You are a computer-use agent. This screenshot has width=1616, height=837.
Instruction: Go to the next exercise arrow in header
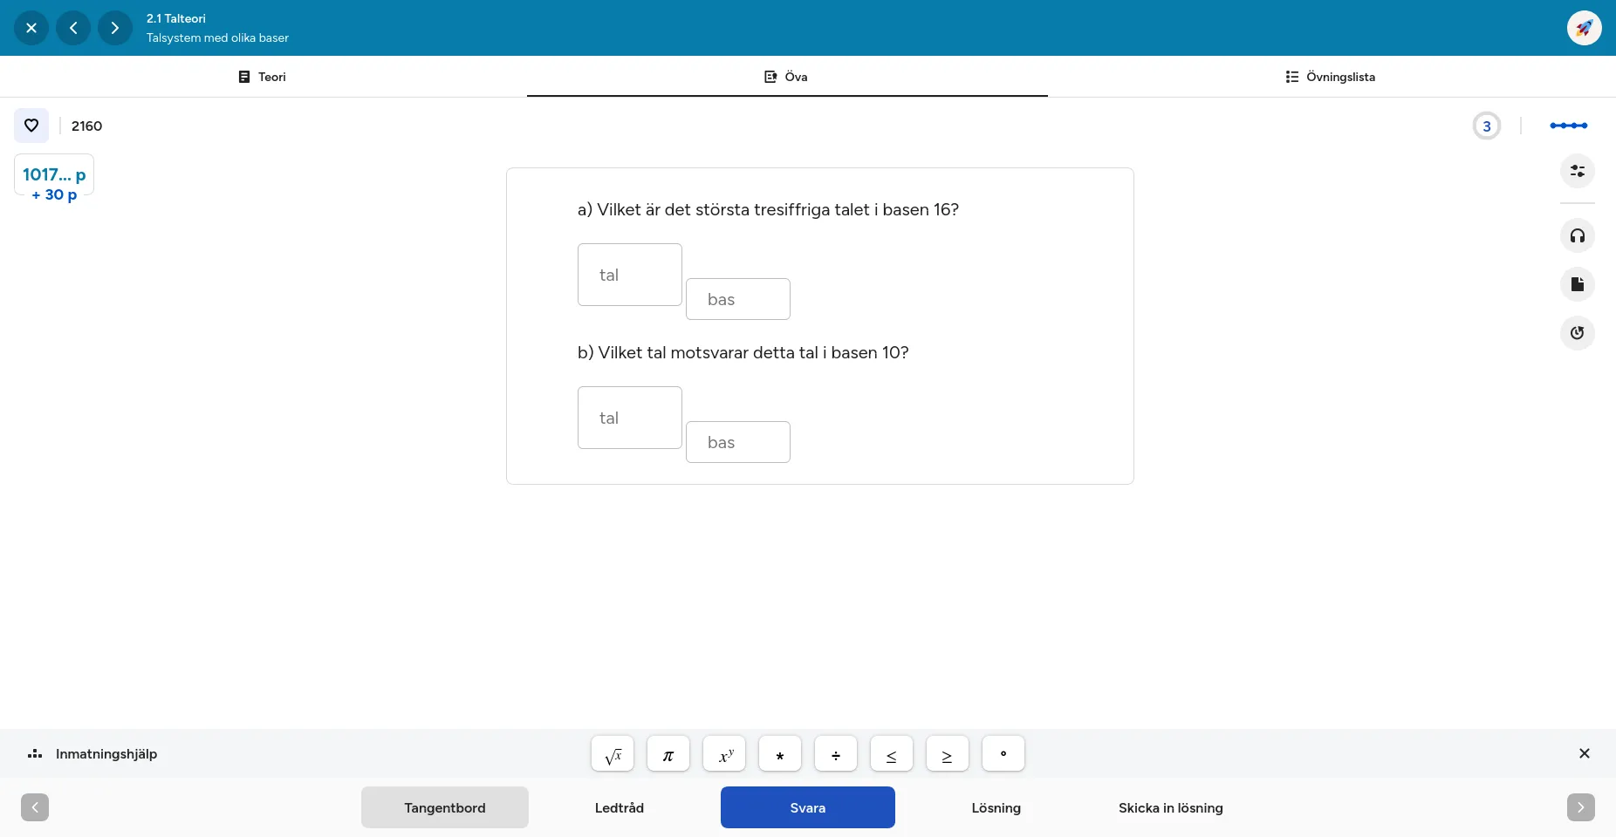pos(115,28)
